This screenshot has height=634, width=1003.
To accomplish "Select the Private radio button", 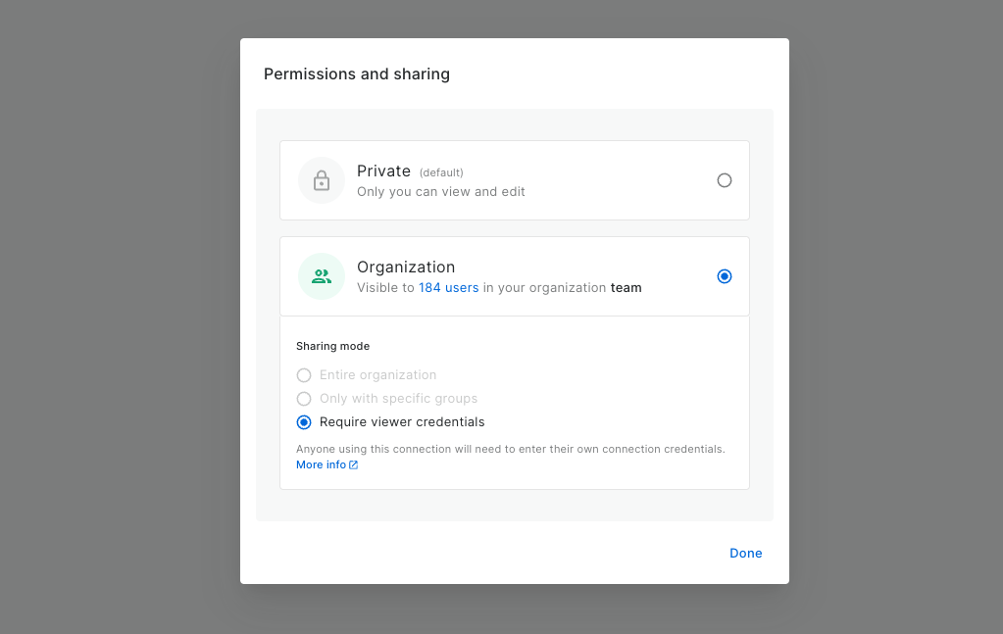I will 725,180.
